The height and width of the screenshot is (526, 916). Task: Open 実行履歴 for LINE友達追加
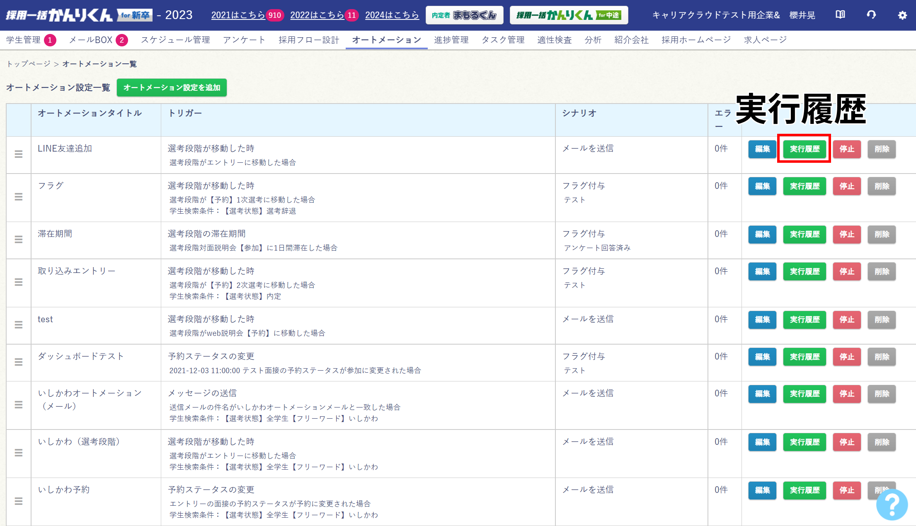coord(804,149)
